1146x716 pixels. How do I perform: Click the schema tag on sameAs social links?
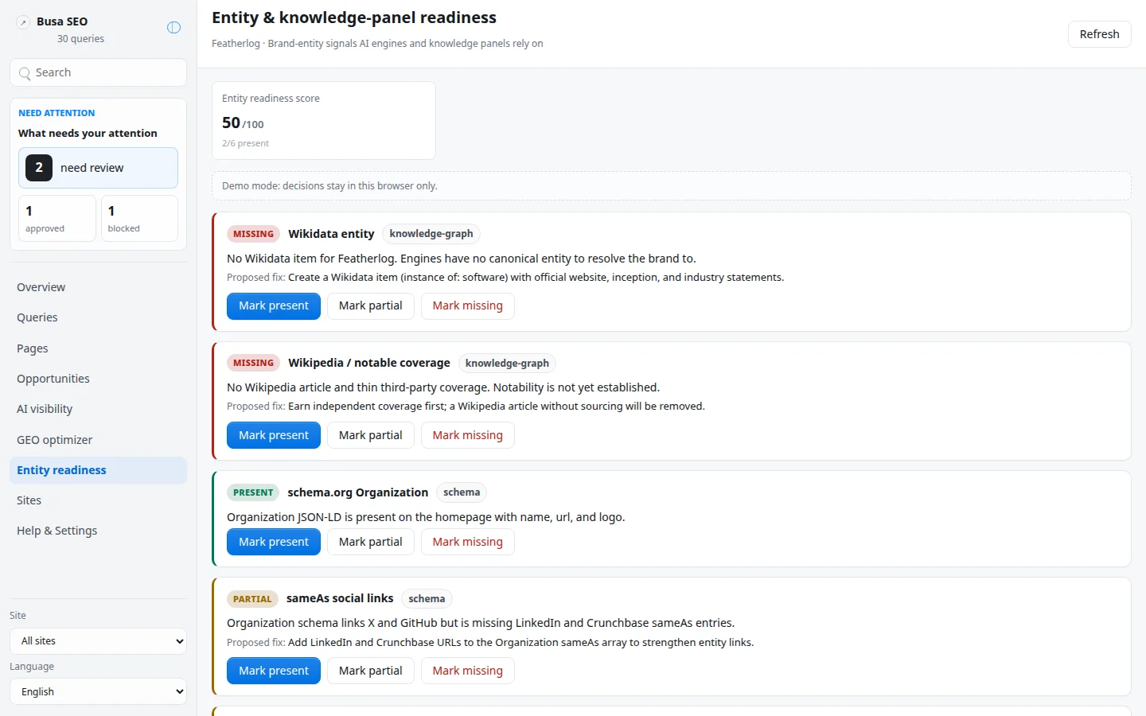(x=427, y=599)
